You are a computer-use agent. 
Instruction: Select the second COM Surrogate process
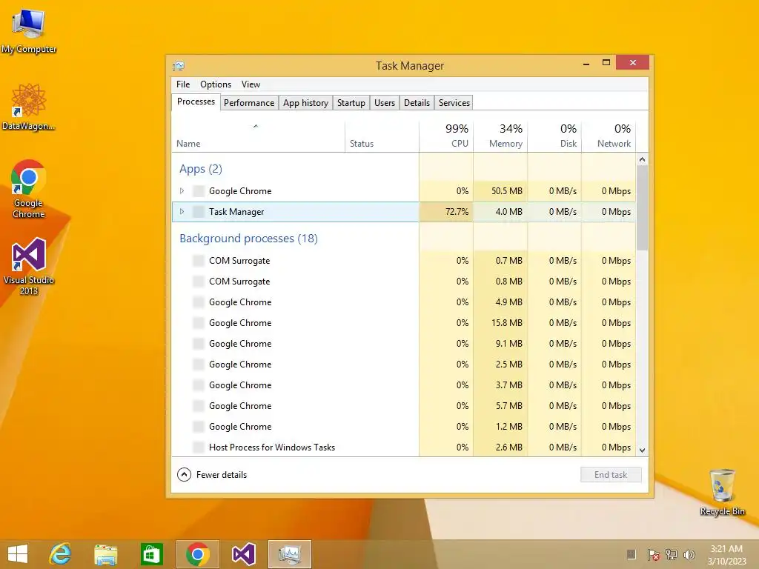pyautogui.click(x=404, y=282)
